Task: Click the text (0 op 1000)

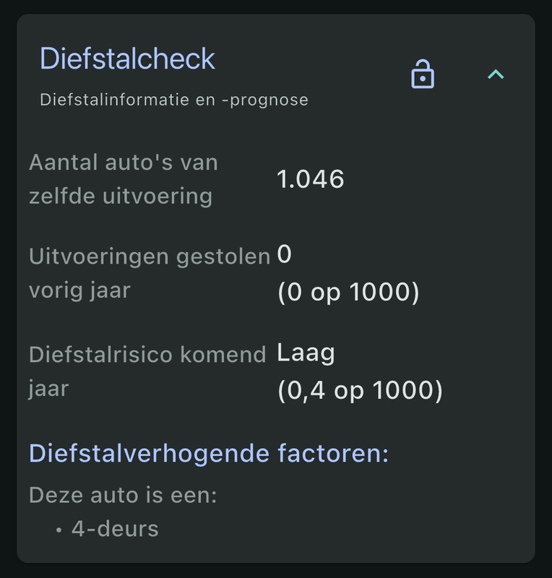Action: pyautogui.click(x=348, y=293)
